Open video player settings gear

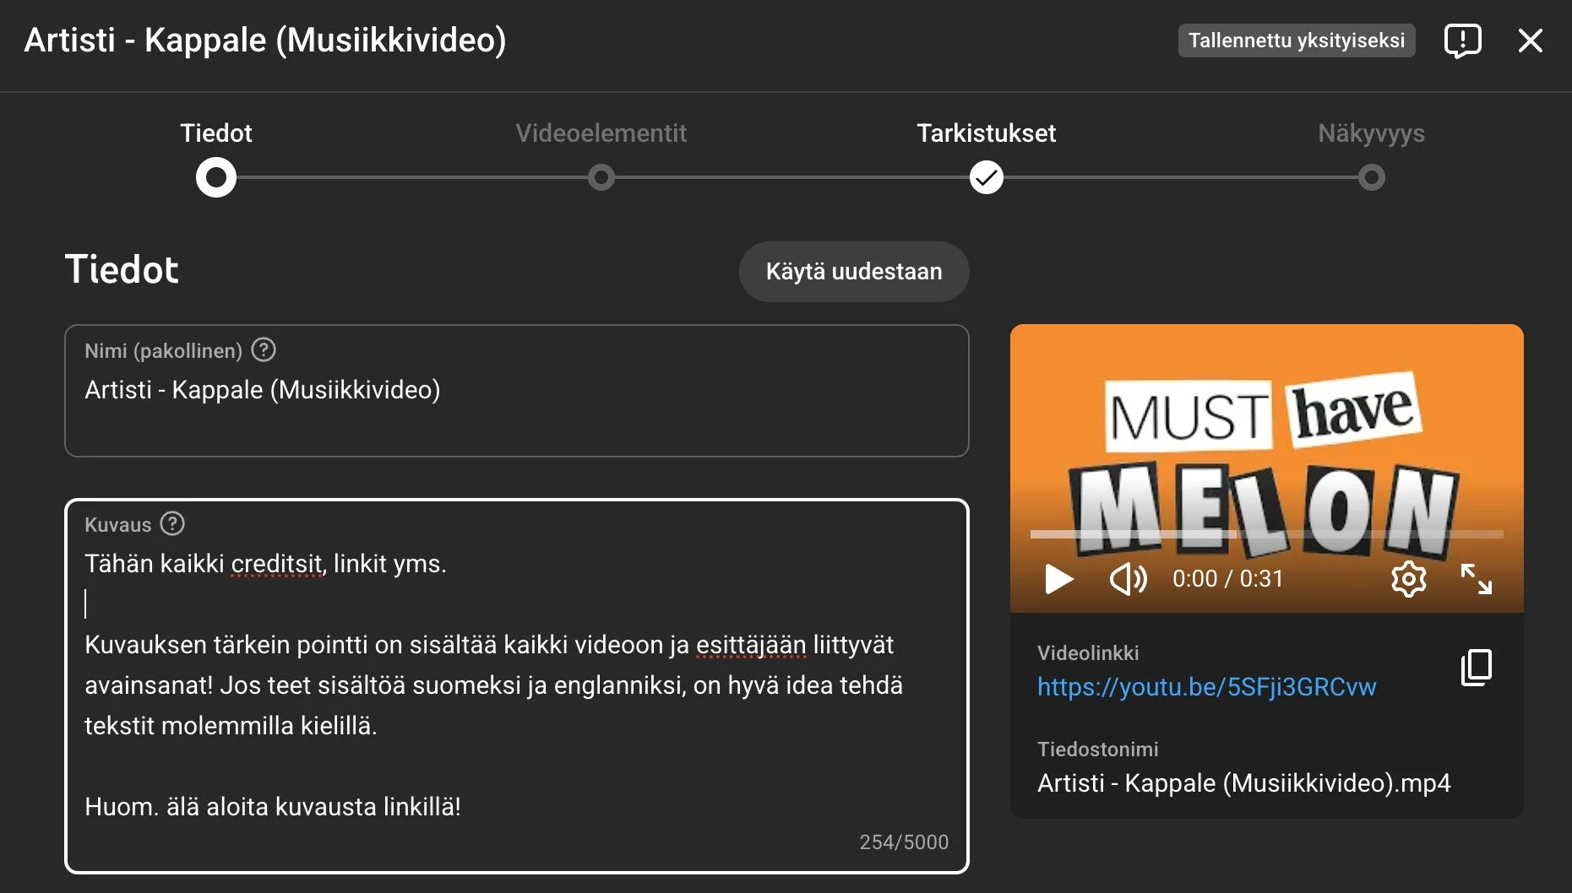coord(1408,579)
